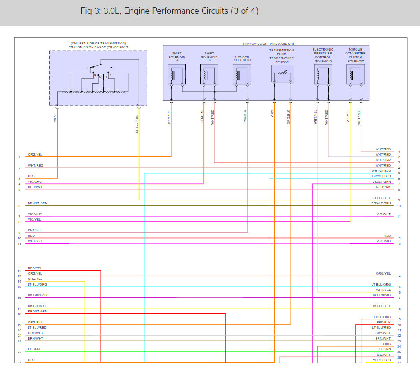The image size is (420, 370).
Task: Click vertical 'VIO/ORG' label under Shift Solenoid B
Action: (x=202, y=116)
